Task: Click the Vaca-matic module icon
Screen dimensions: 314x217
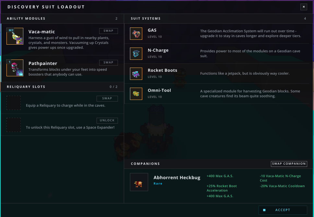Action: [15, 36]
